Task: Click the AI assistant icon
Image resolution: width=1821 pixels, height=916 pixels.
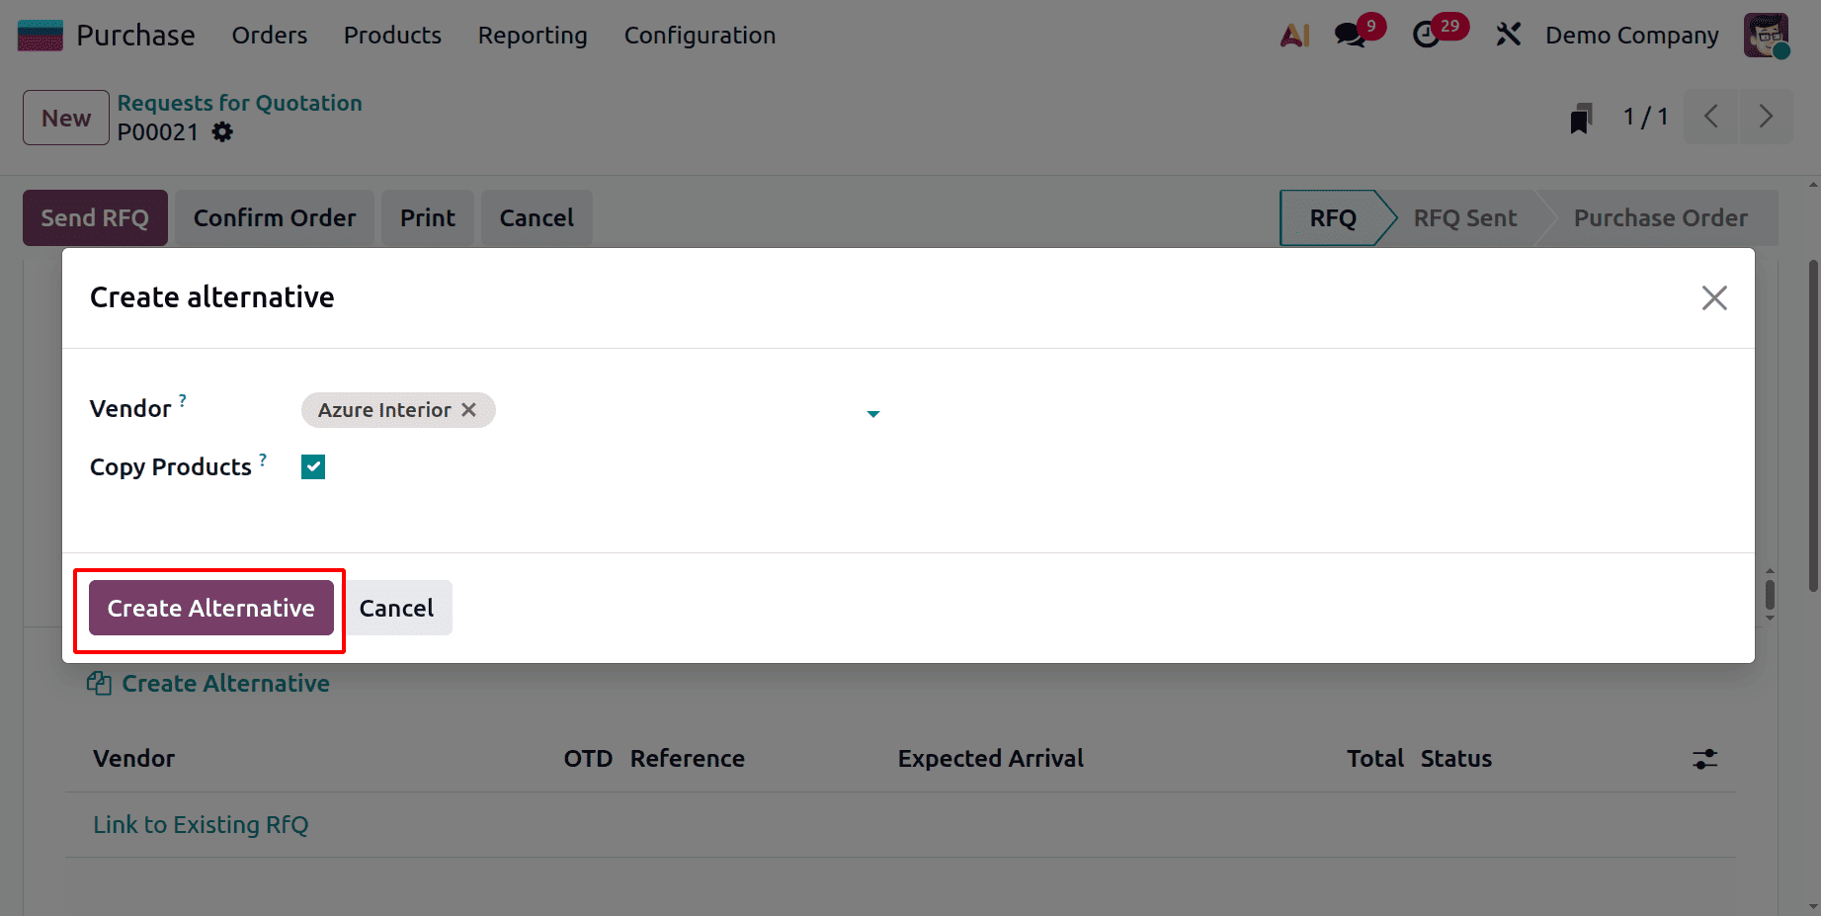Action: (1294, 34)
